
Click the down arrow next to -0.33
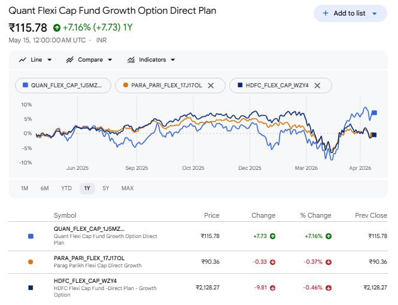[x=272, y=262]
